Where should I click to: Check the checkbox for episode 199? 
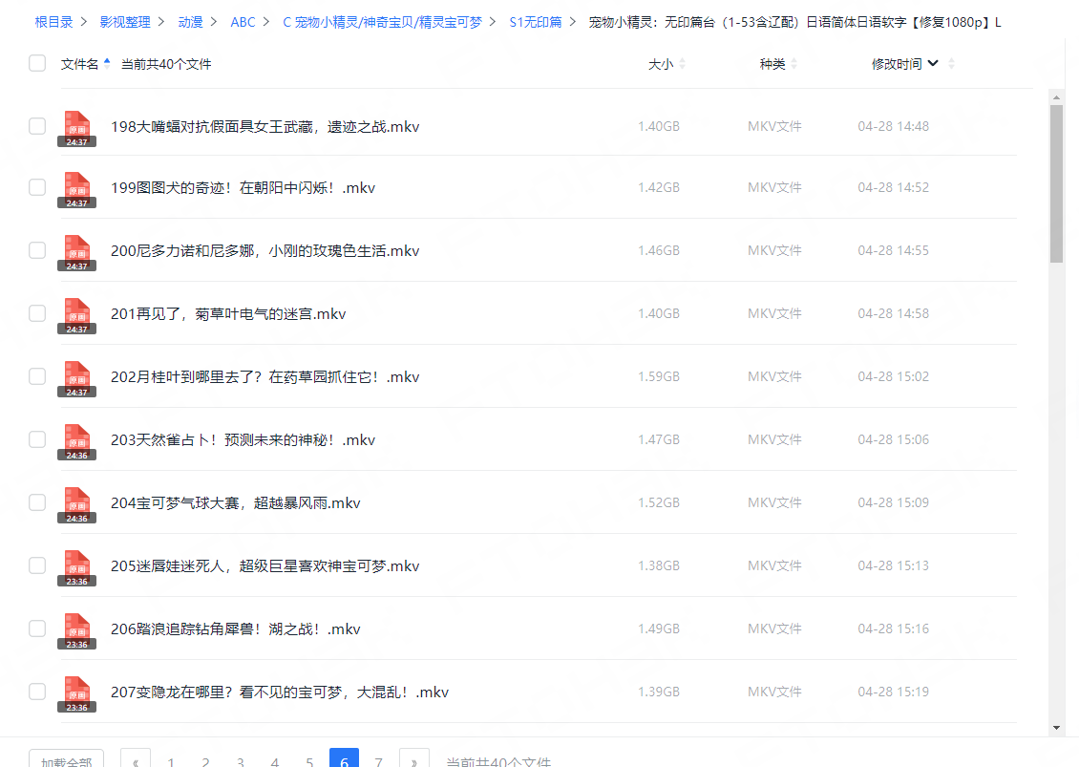coord(36,187)
